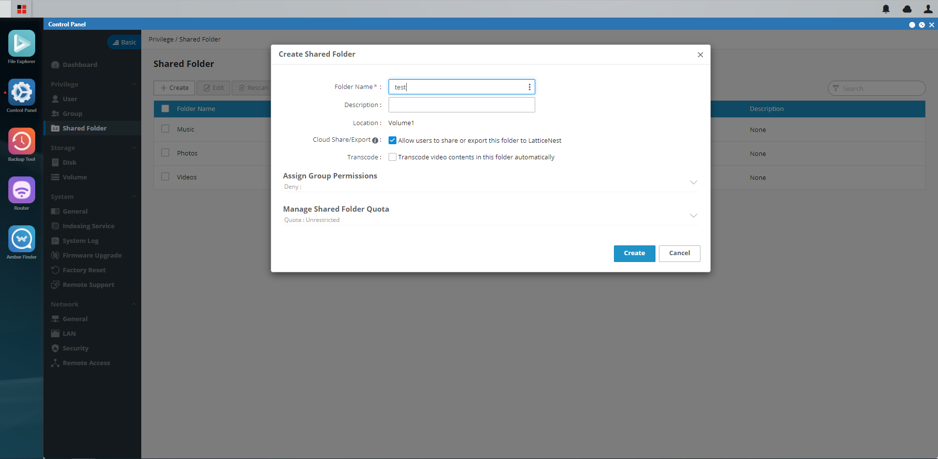This screenshot has height=459, width=938.
Task: Click the Firmware Upgrade icon
Action: (x=55, y=255)
